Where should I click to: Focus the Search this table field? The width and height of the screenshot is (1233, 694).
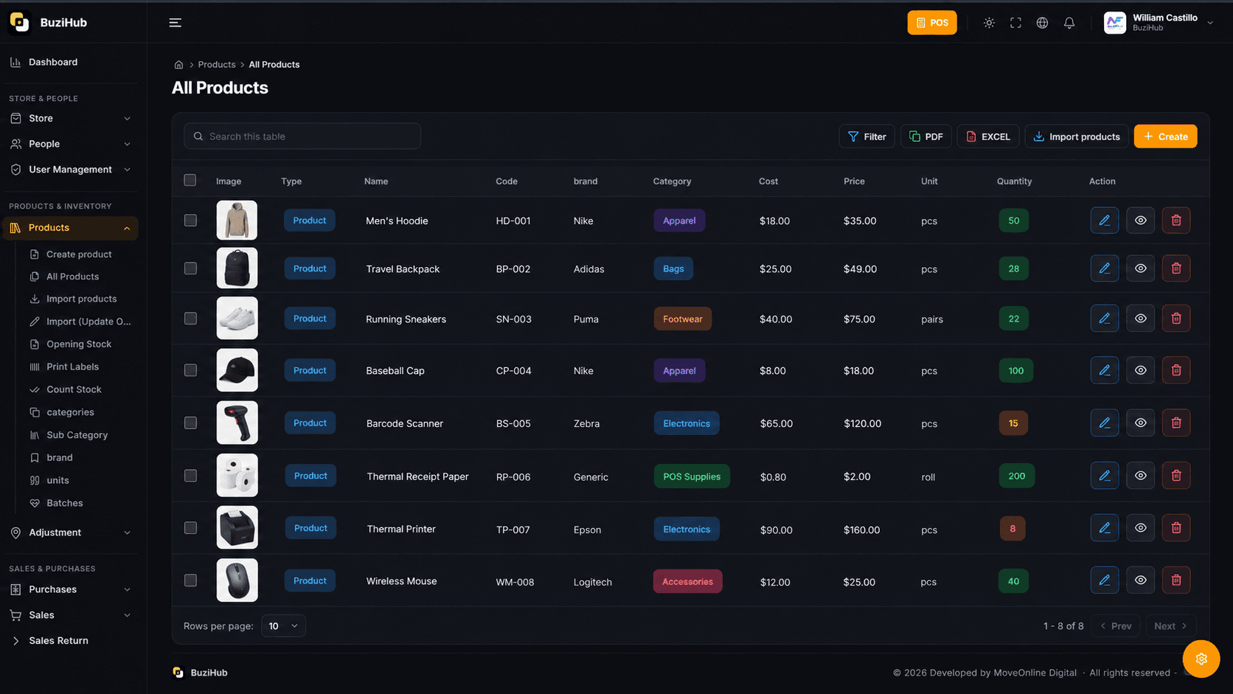[302, 136]
